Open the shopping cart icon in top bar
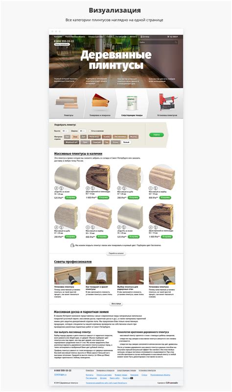The width and height of the screenshot is (232, 392). (168, 37)
